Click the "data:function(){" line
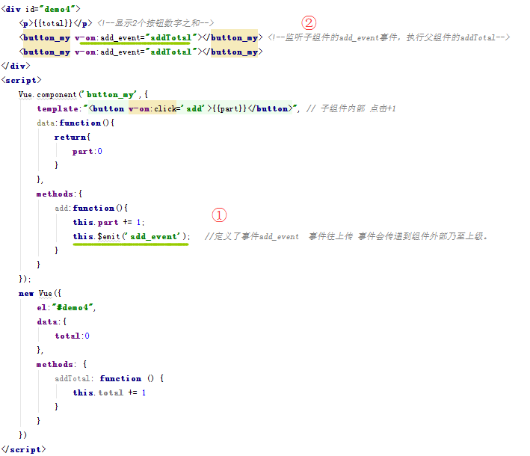 (x=76, y=123)
